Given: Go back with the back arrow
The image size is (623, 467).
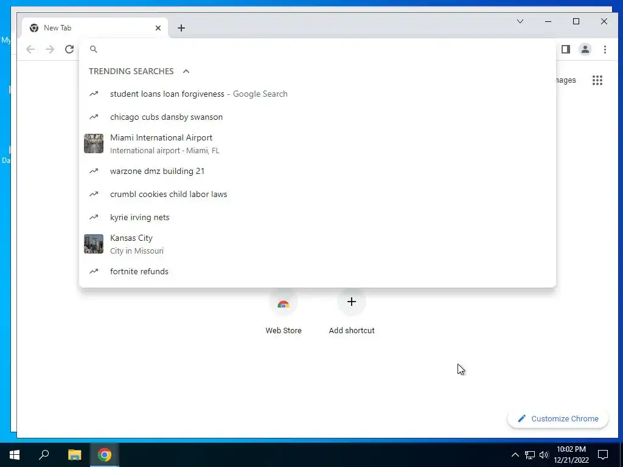Looking at the screenshot, I should tap(30, 49).
